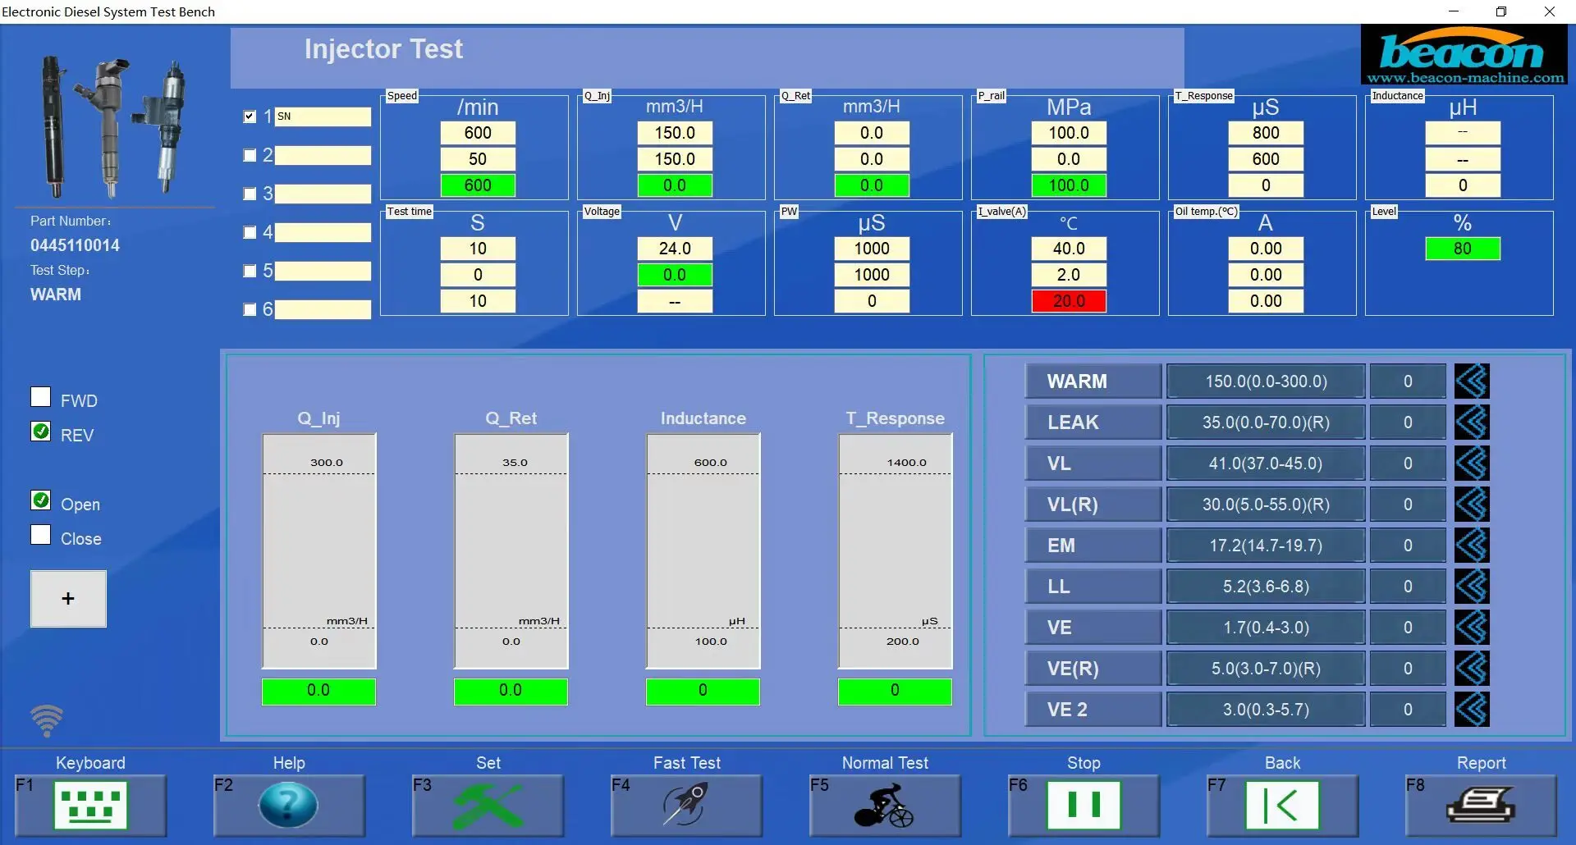The image size is (1576, 845).
Task: Click the arrow icon beside WARM row
Action: (x=1472, y=381)
